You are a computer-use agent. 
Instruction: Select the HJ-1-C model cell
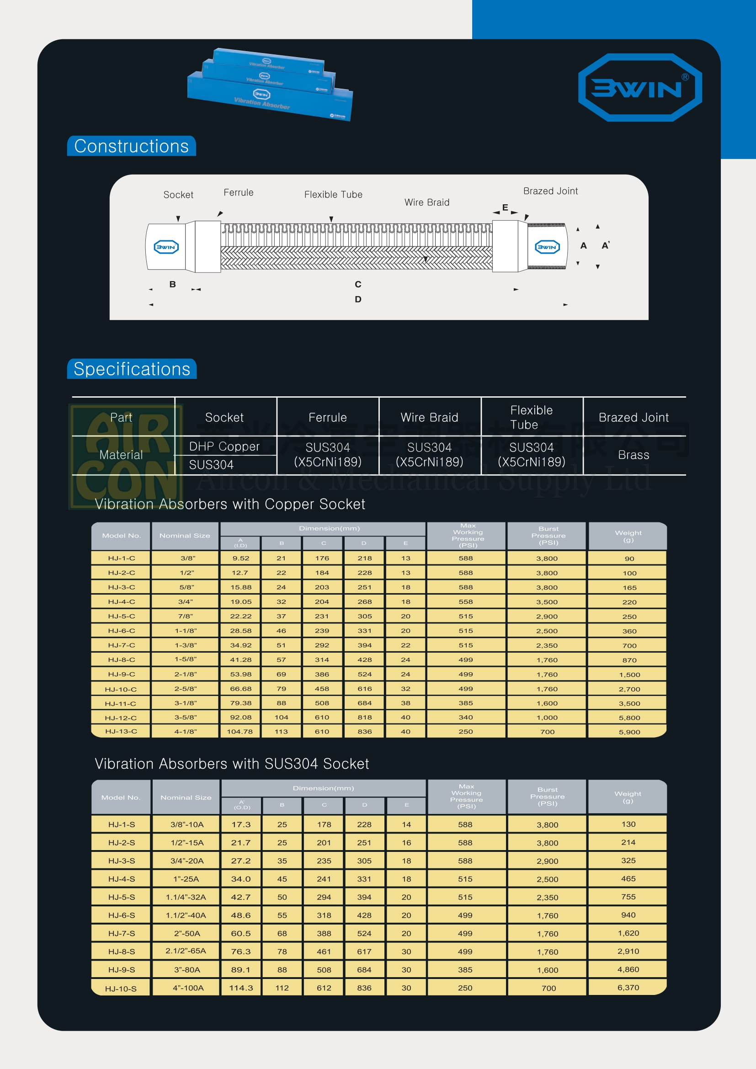(x=121, y=558)
